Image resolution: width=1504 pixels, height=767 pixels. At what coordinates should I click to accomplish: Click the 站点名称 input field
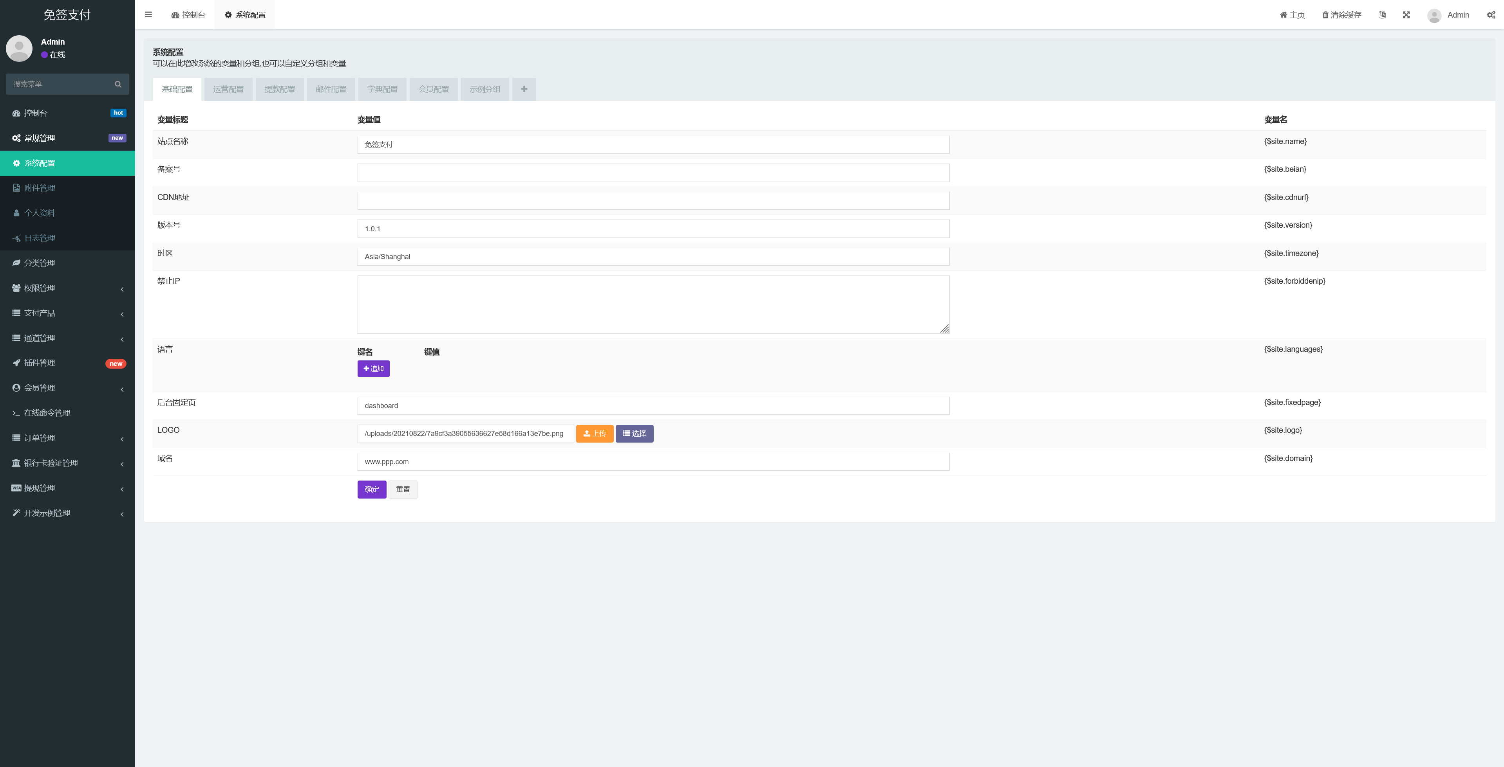coord(653,145)
